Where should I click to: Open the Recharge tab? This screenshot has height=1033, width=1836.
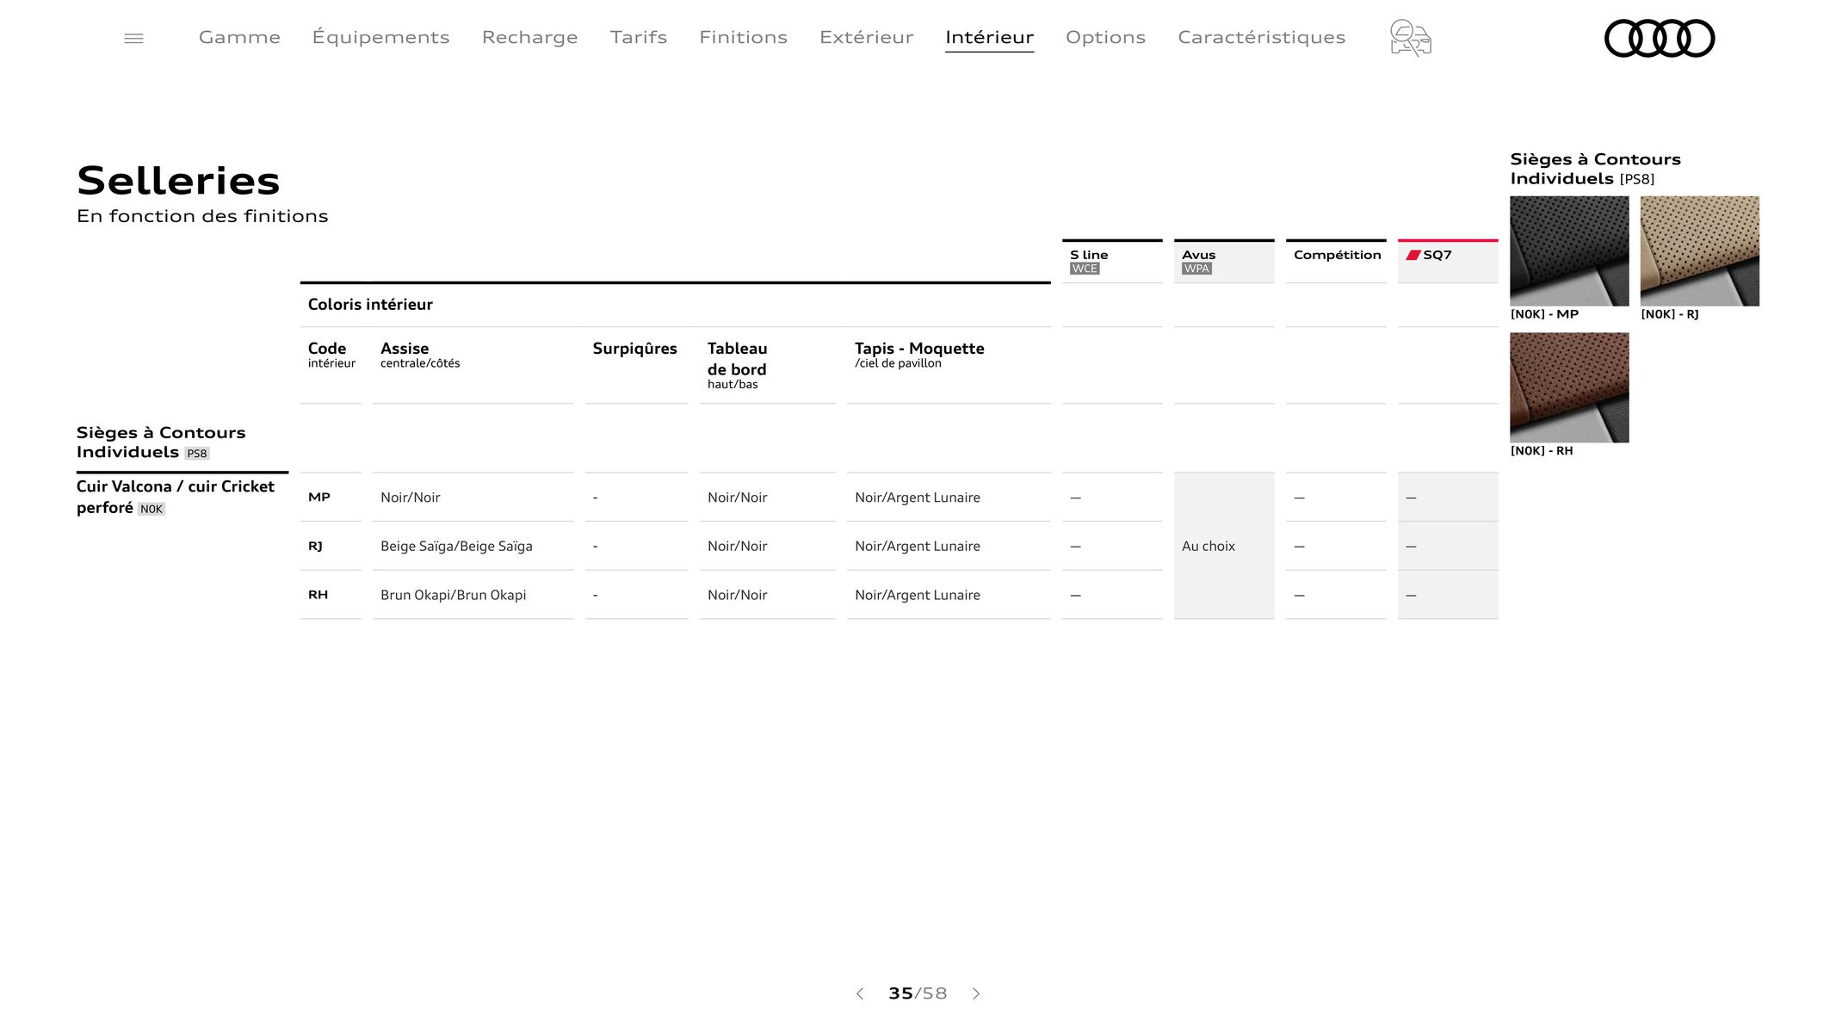tap(529, 37)
